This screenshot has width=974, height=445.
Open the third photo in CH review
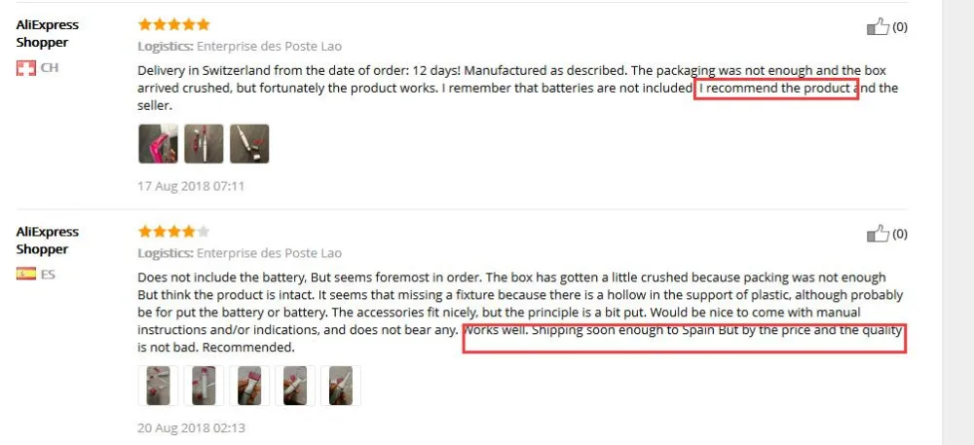[x=249, y=144]
